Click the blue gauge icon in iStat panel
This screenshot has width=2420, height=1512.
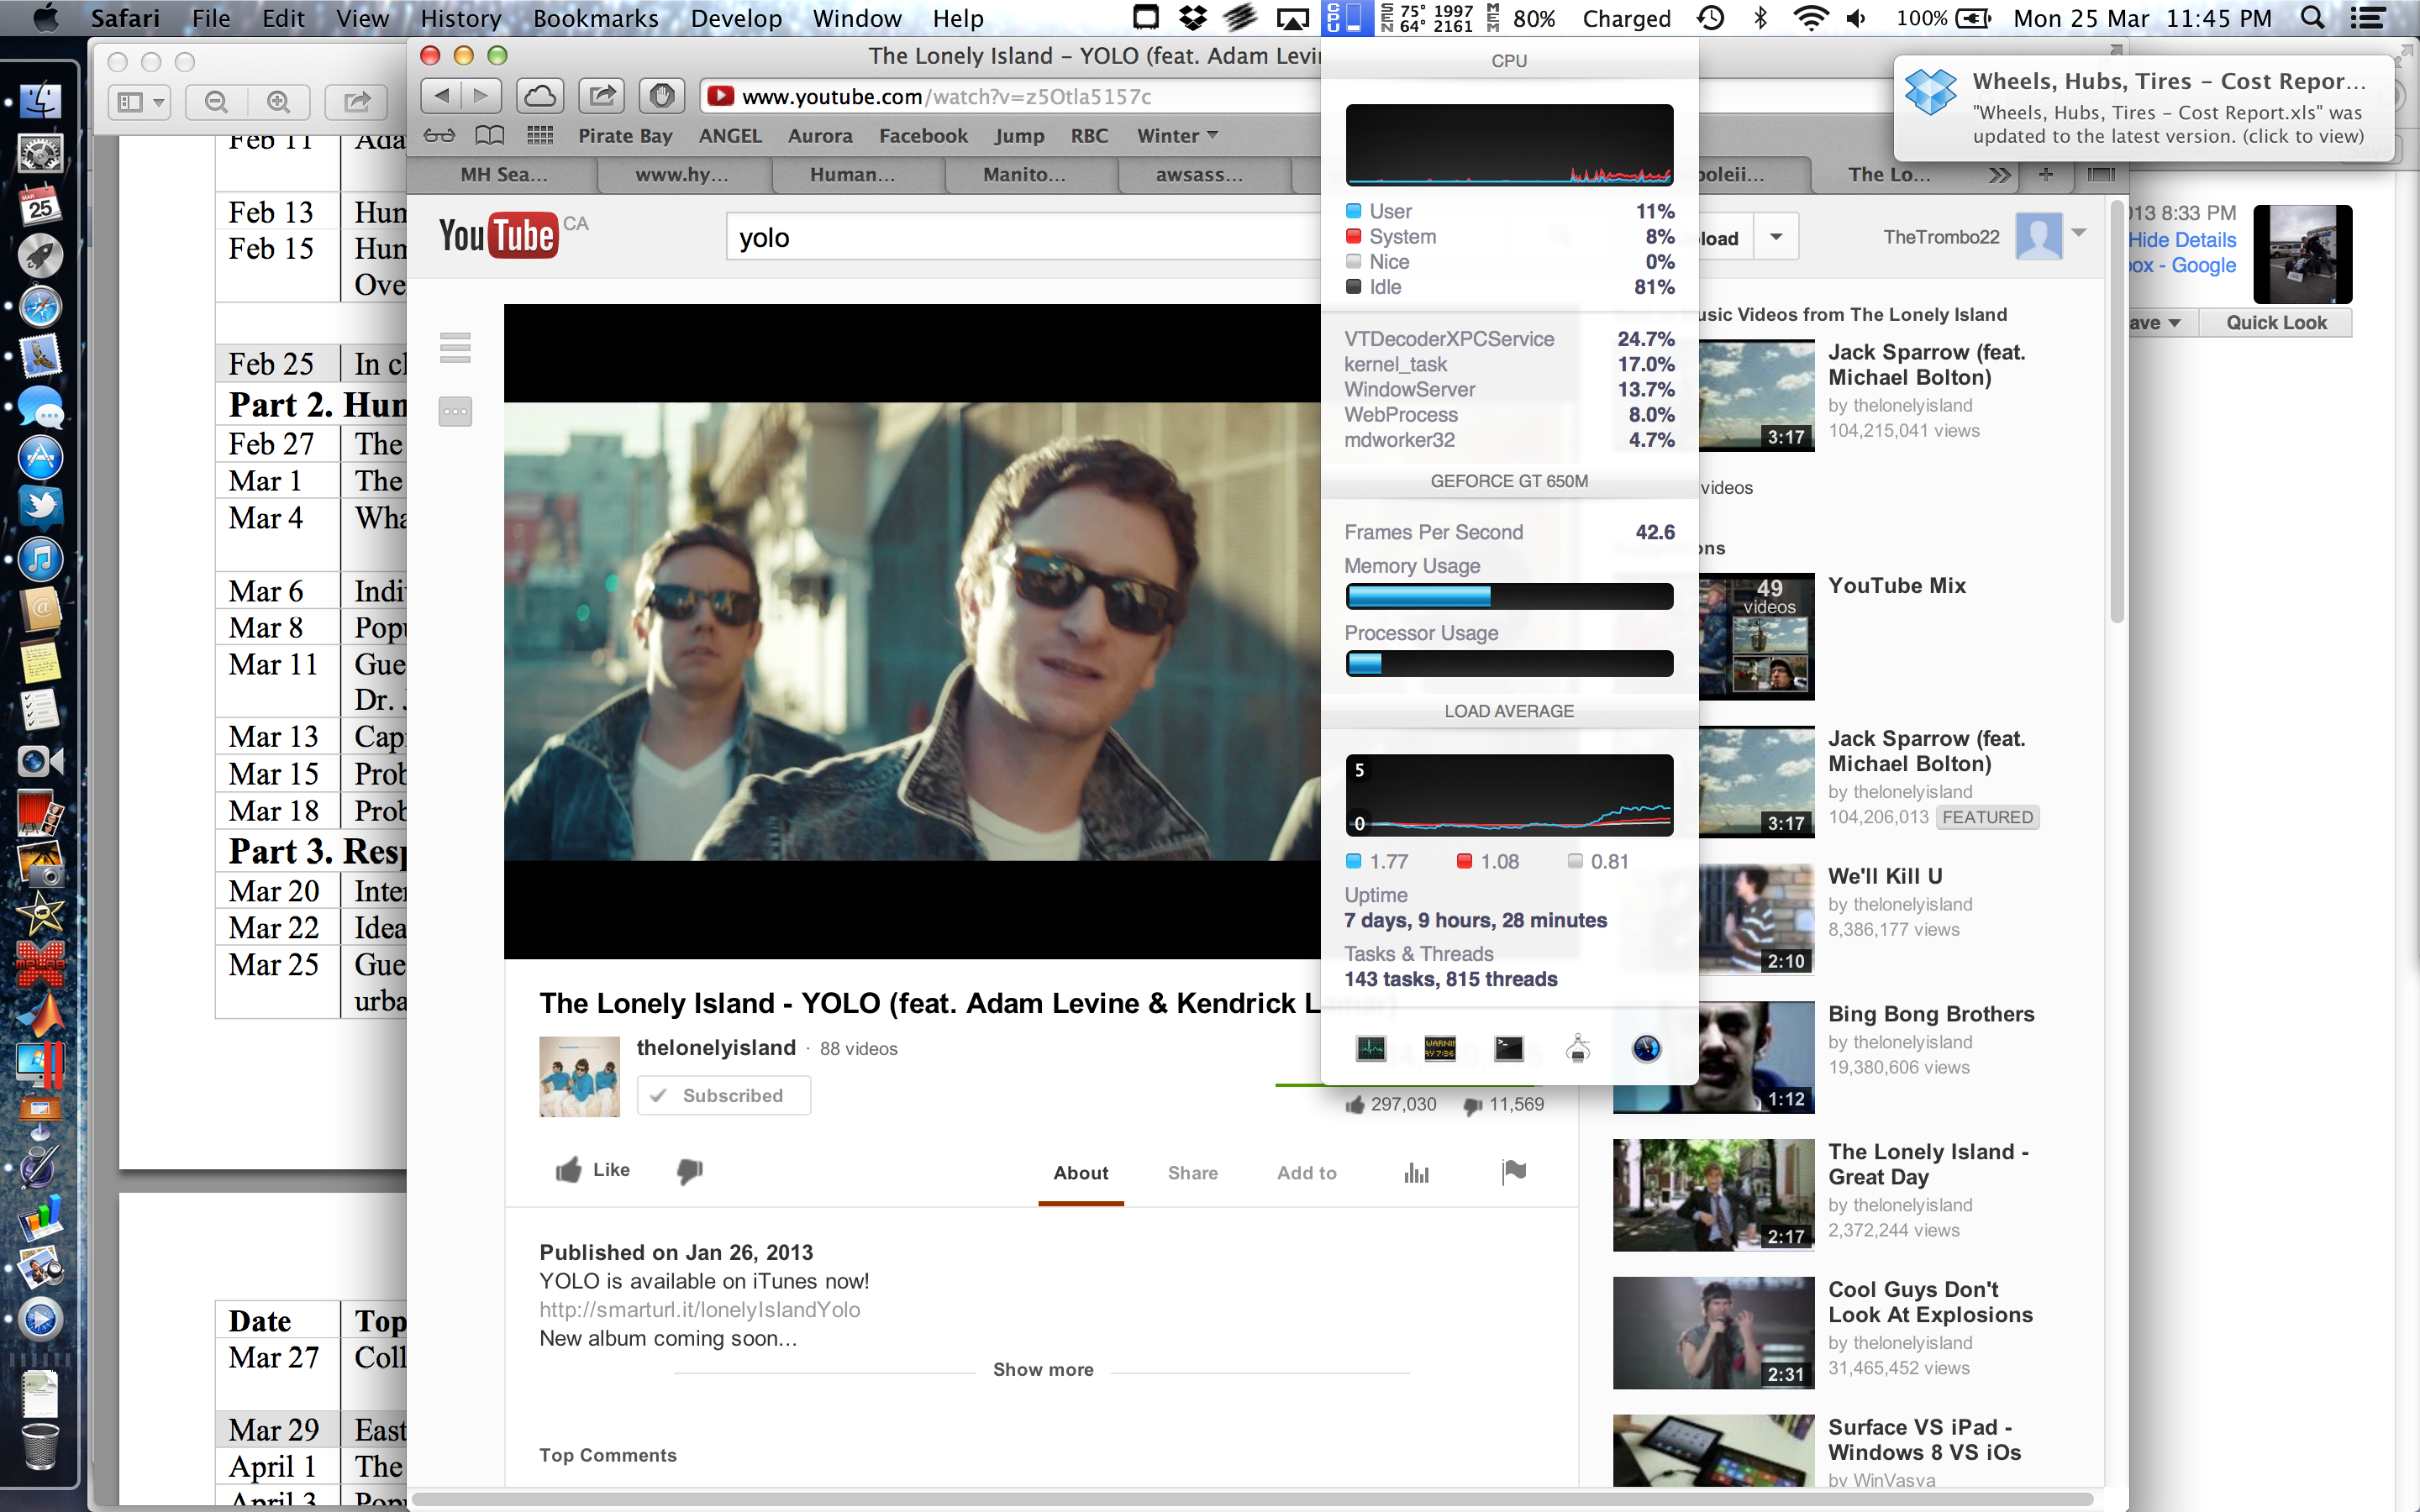click(1646, 1048)
